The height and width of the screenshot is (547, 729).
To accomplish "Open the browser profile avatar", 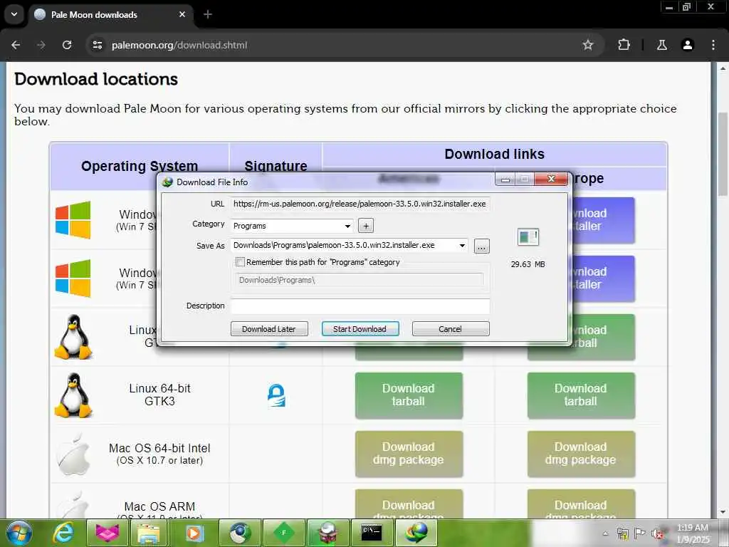I will pyautogui.click(x=687, y=45).
